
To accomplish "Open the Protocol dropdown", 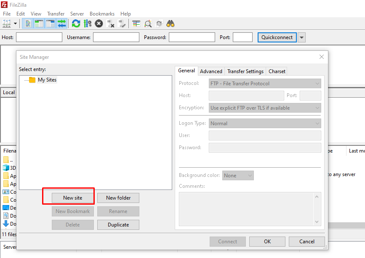I will (x=265, y=84).
